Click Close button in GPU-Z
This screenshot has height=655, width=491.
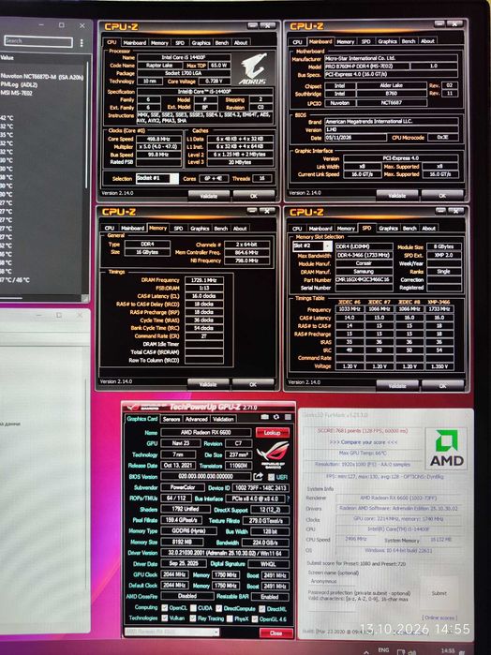275,633
